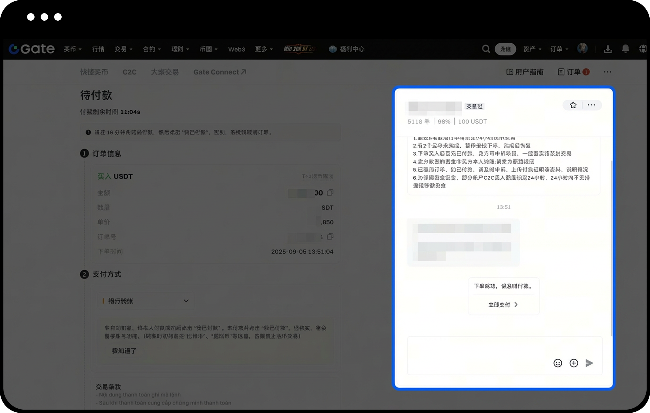
Task: Copy the order number
Action: (x=330, y=237)
